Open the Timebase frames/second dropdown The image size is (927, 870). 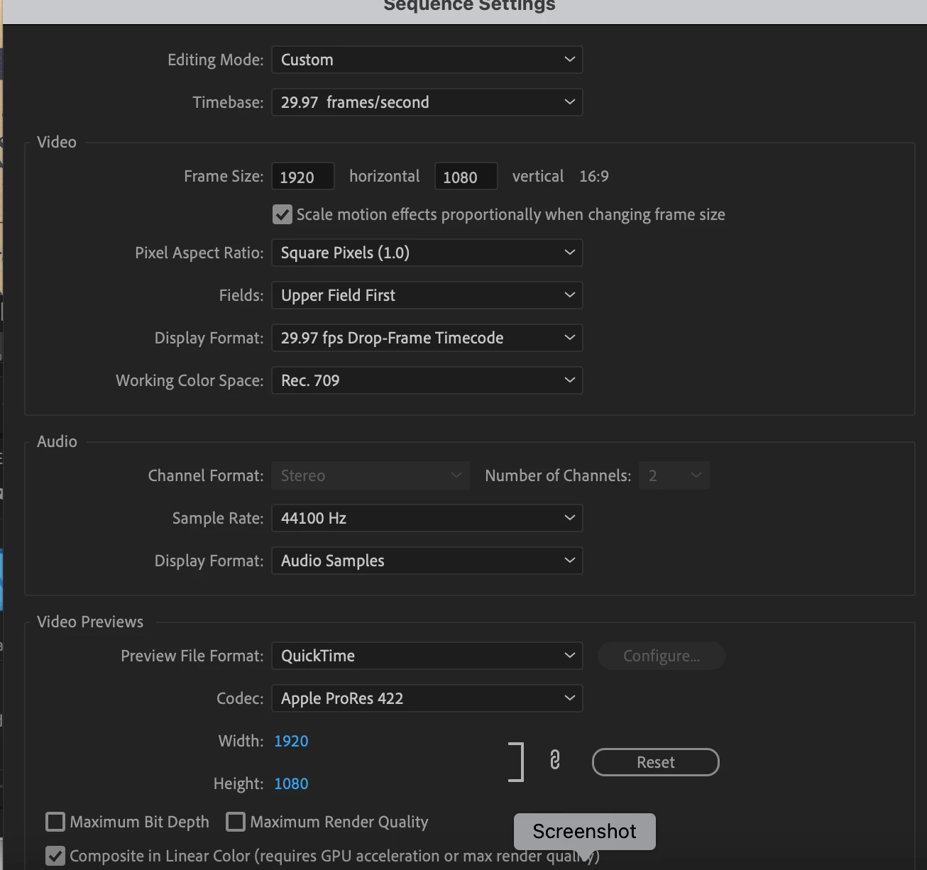427,102
